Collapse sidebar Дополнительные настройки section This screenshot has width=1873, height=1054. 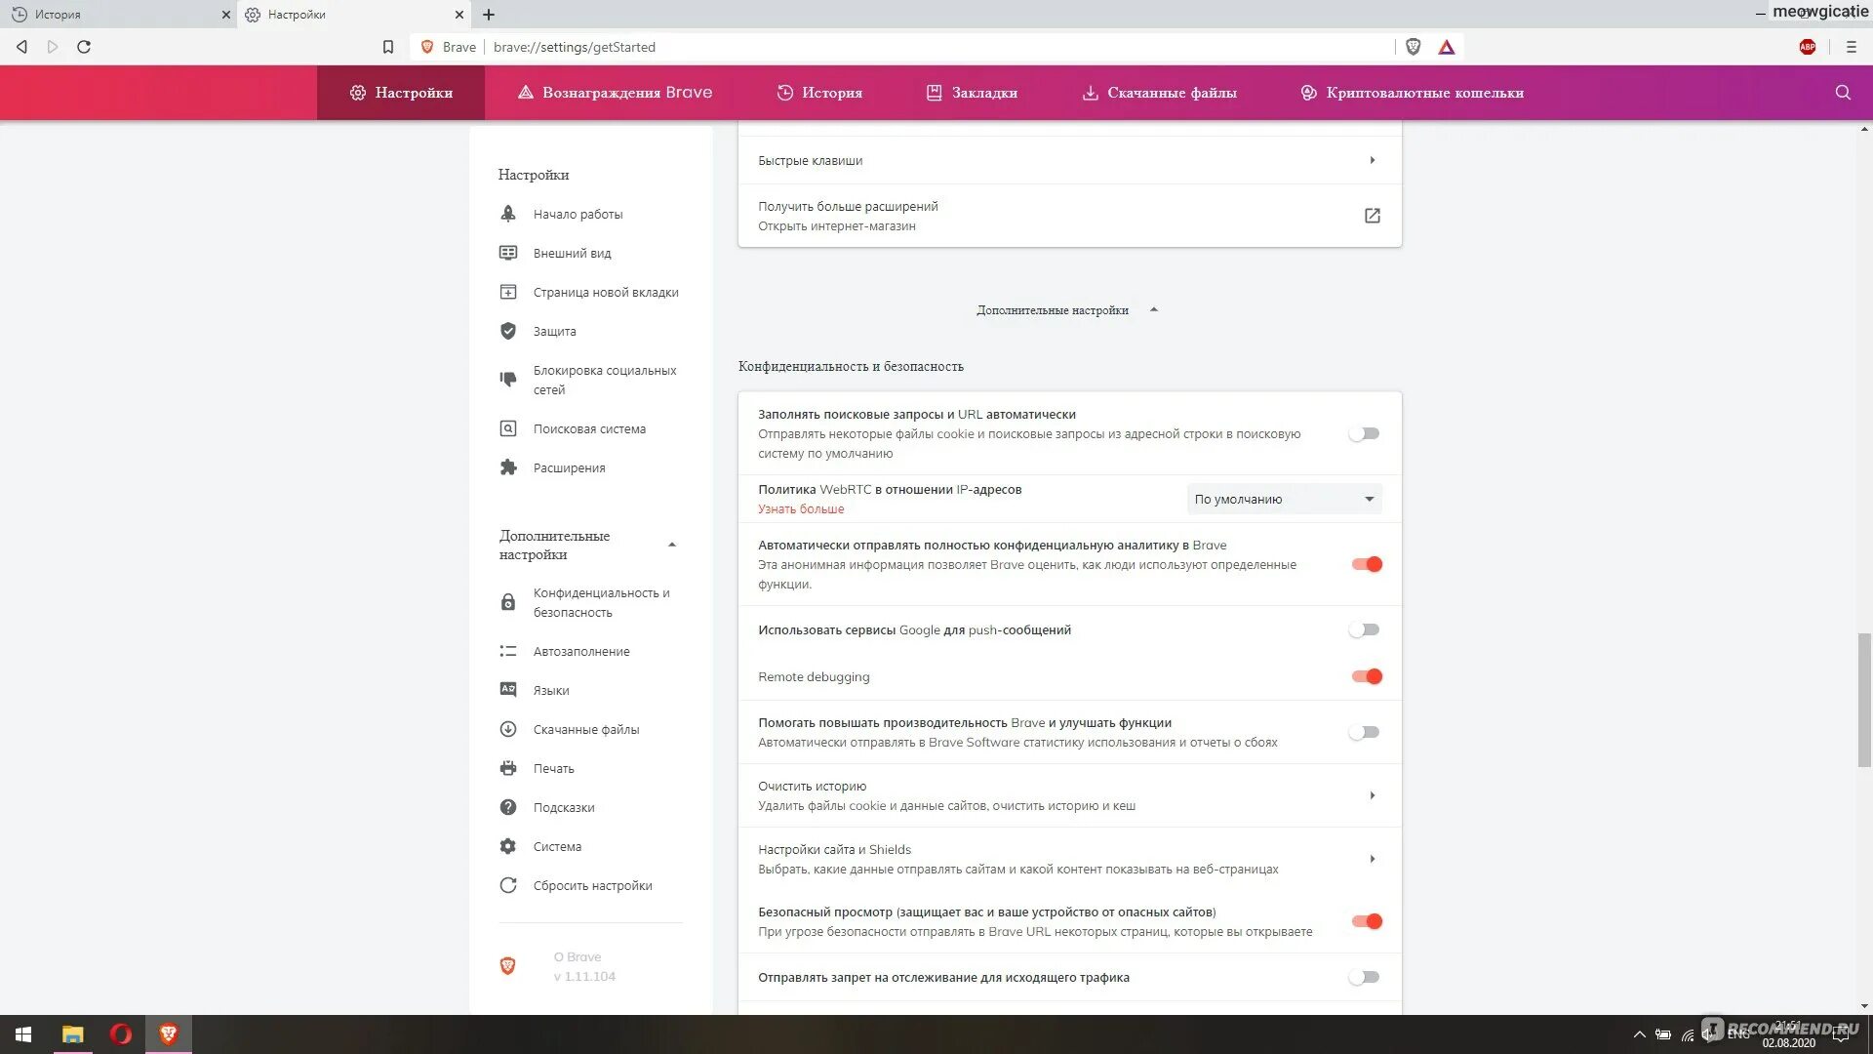point(672,545)
